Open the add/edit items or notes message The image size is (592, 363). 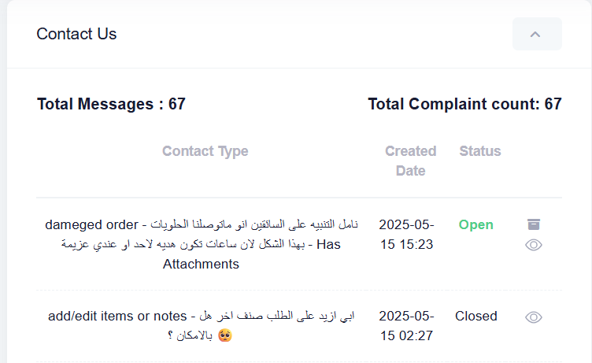[201, 326]
